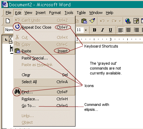The image size is (143, 129).
Task: Open the Format menu
Action: (x=55, y=13)
